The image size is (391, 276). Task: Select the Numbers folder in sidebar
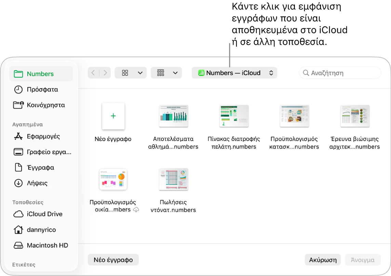41,74
